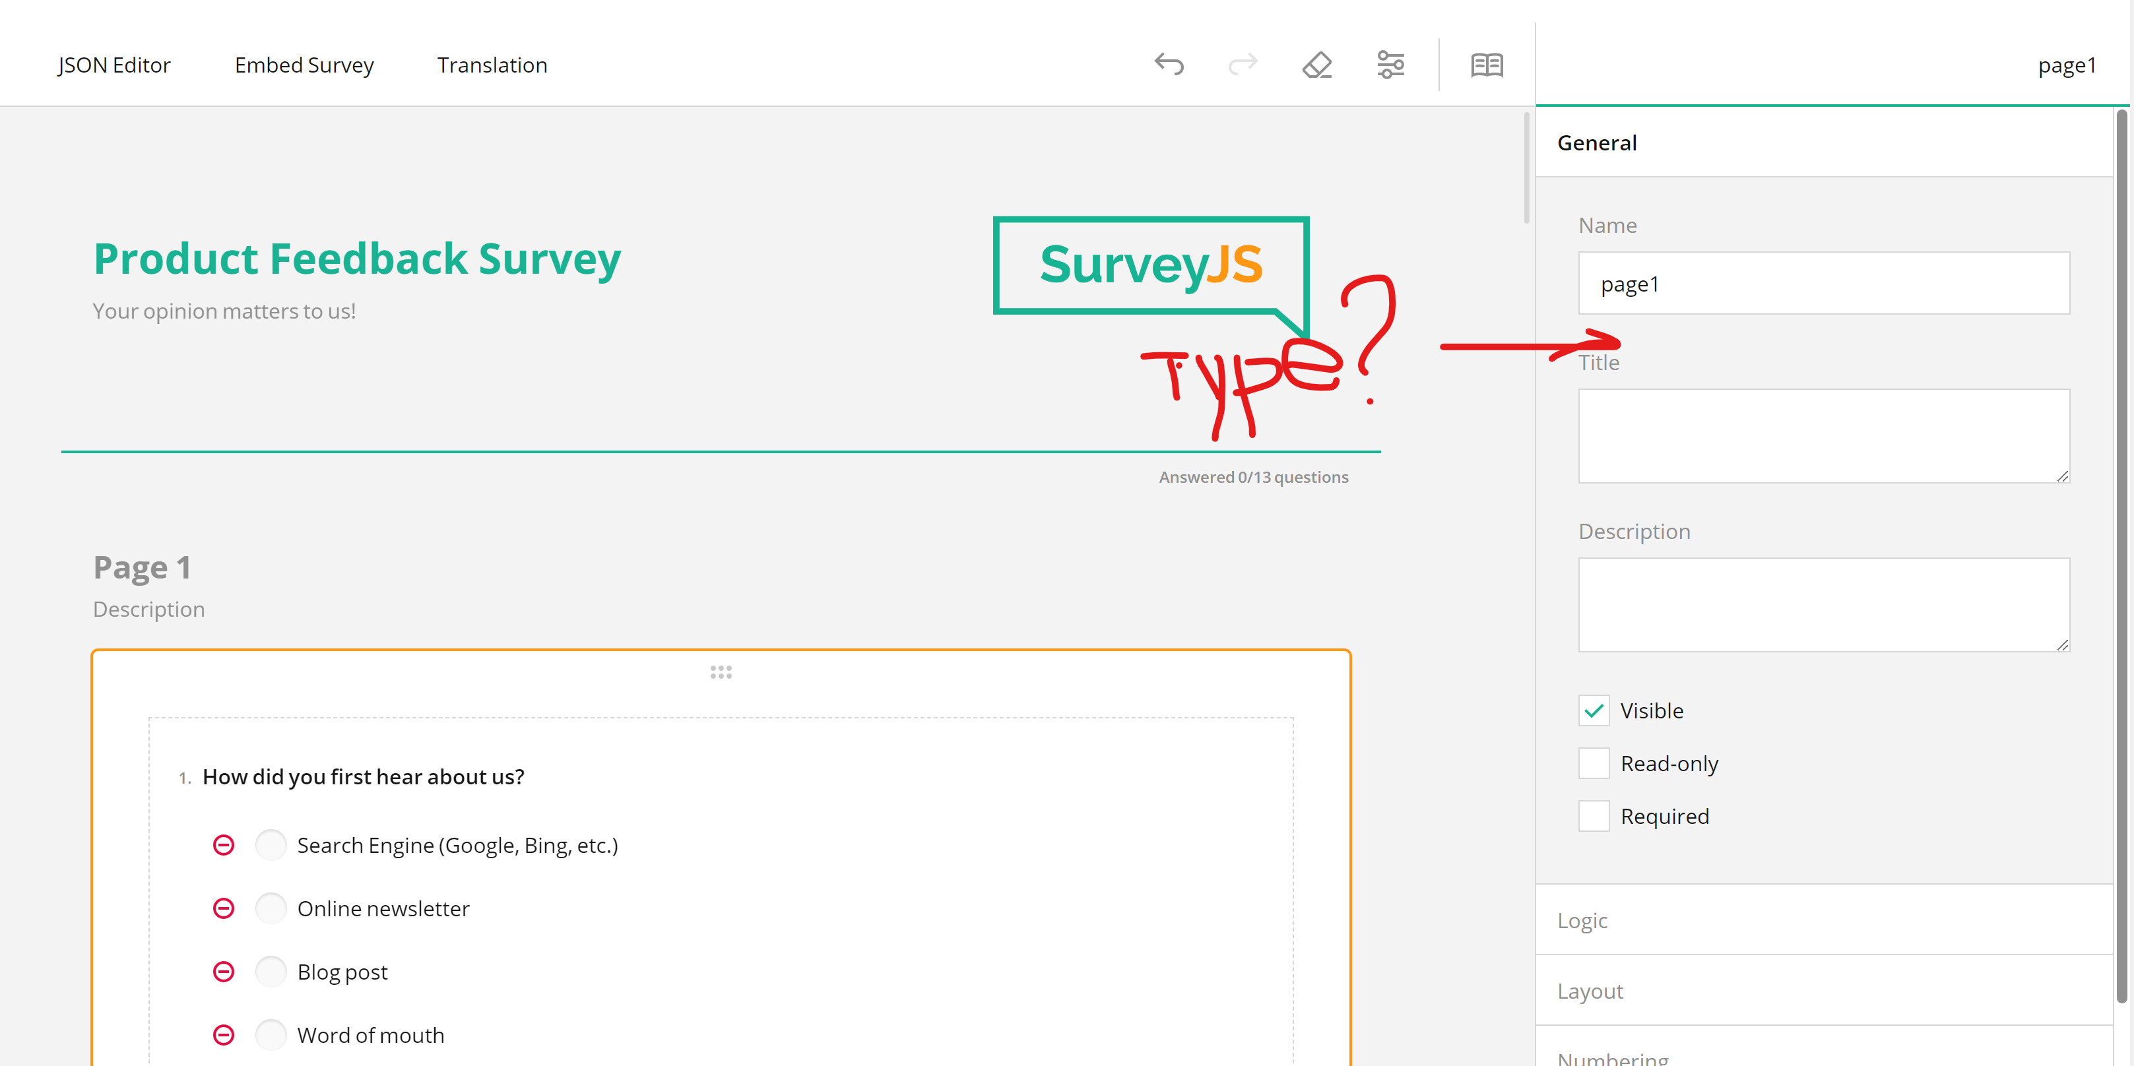Select the eraser icon to clear the survey
This screenshot has height=1066, width=2134.
pyautogui.click(x=1316, y=65)
